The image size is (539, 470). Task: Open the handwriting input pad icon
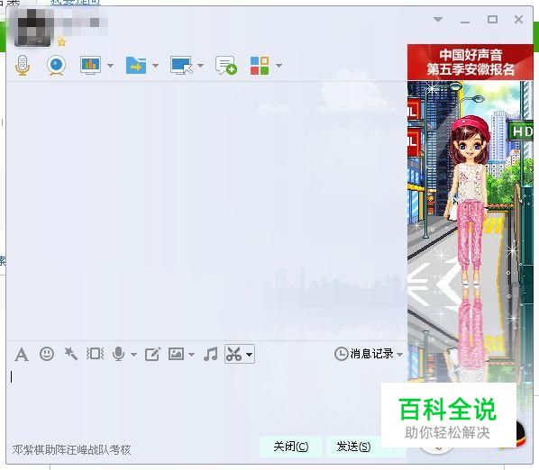[152, 354]
